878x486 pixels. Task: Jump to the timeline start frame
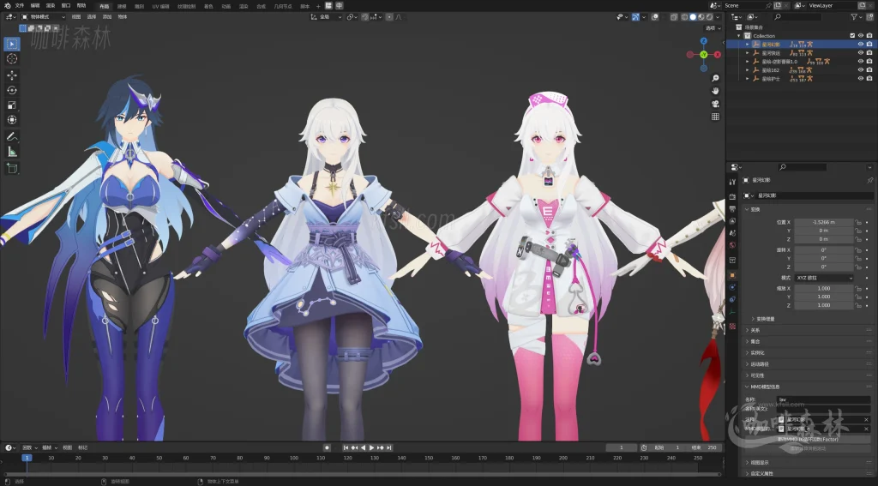click(346, 447)
